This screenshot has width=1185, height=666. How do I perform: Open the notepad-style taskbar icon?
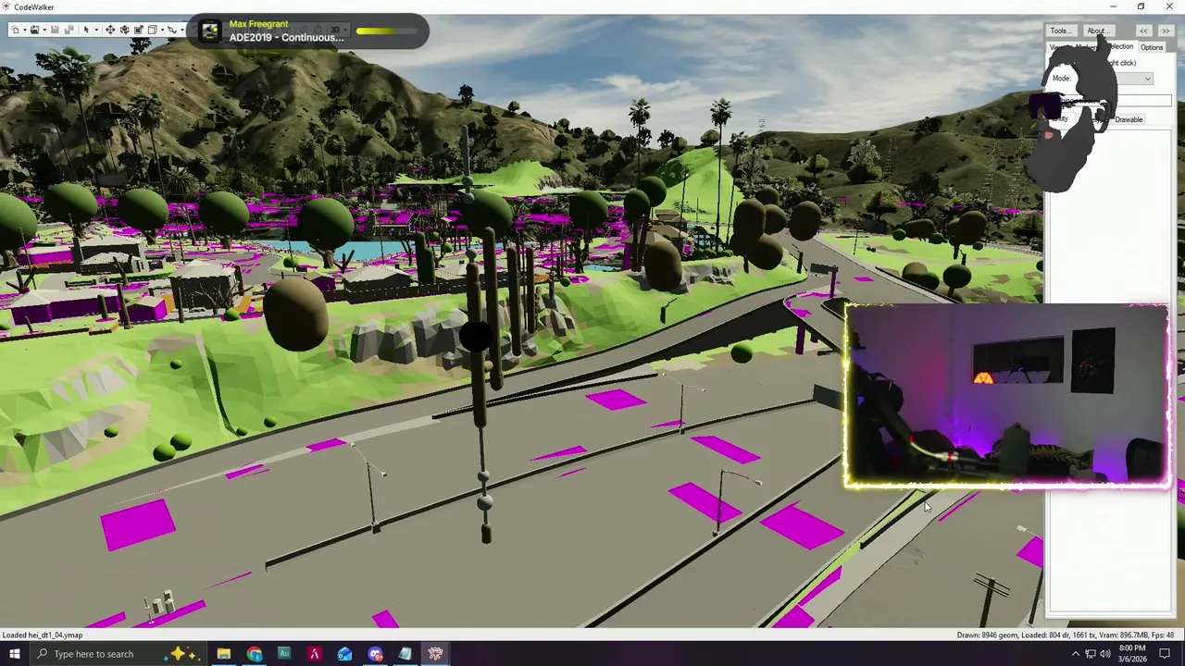(x=405, y=654)
